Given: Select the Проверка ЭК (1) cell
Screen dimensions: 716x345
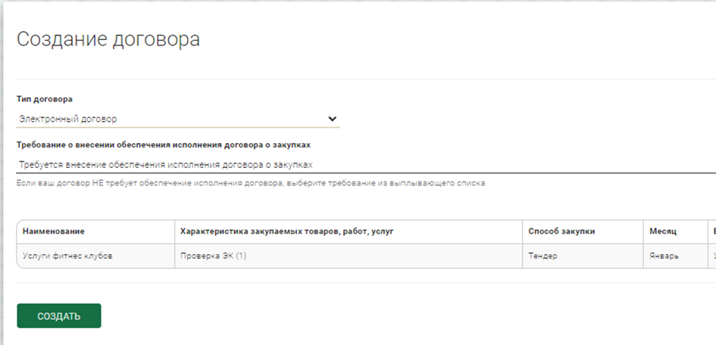Looking at the screenshot, I should 214,256.
